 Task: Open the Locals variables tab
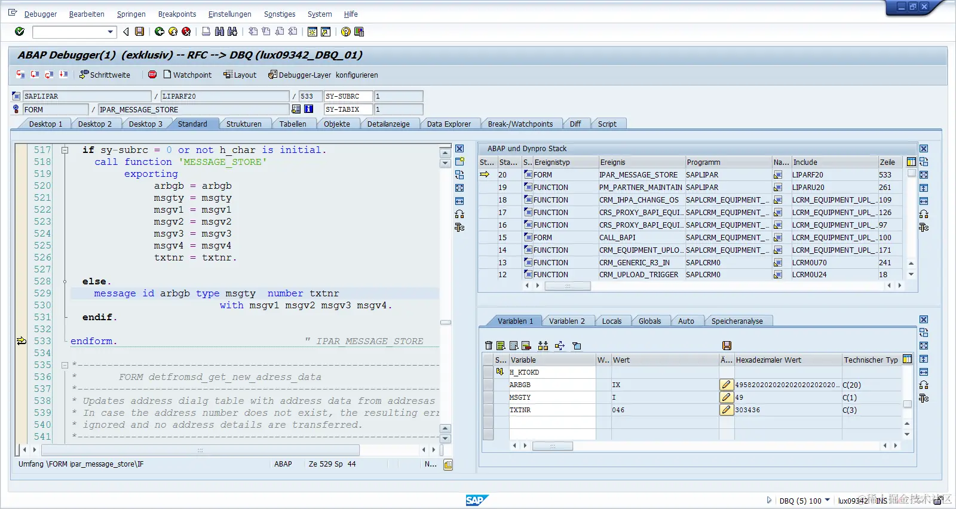point(612,321)
